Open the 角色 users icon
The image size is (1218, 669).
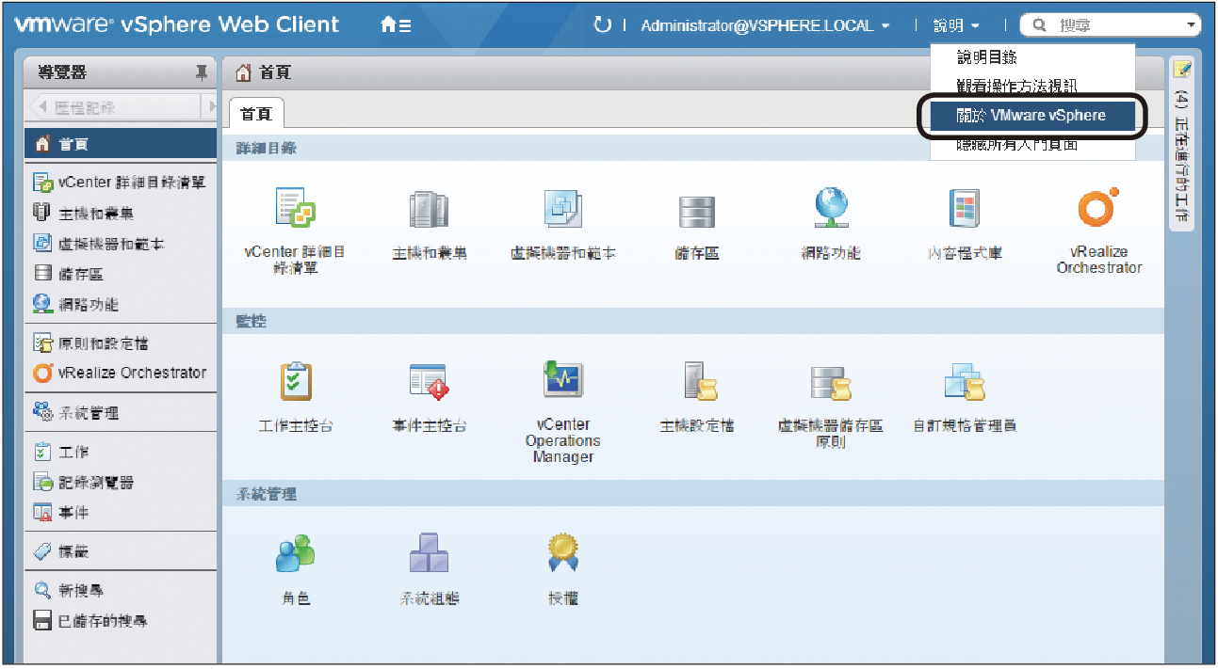click(295, 554)
